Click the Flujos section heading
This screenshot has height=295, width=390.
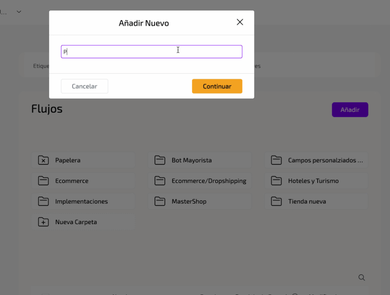(47, 109)
